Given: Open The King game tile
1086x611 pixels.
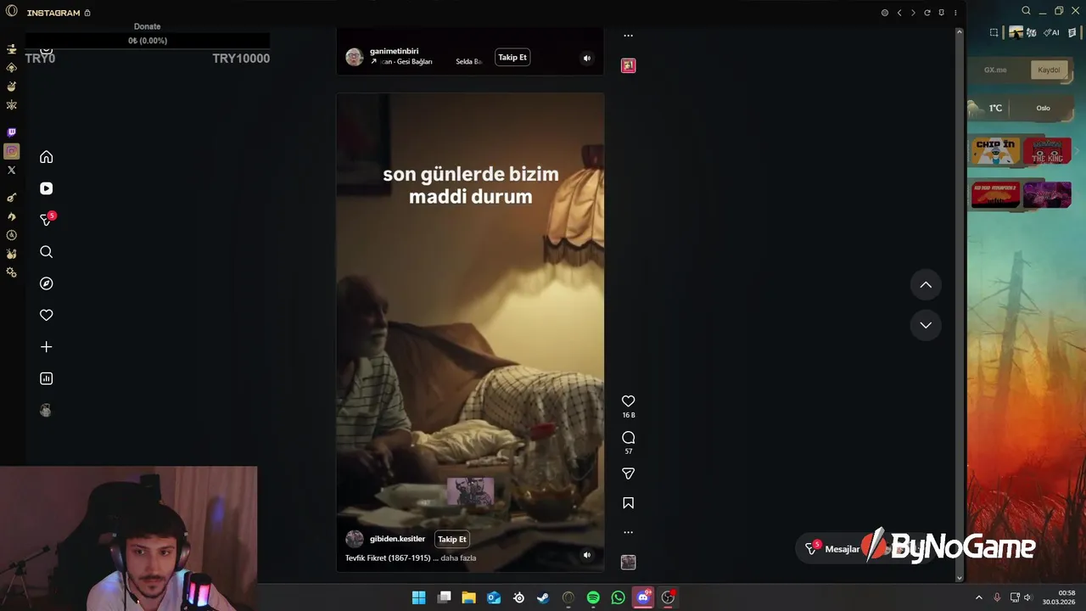Looking at the screenshot, I should [1047, 151].
